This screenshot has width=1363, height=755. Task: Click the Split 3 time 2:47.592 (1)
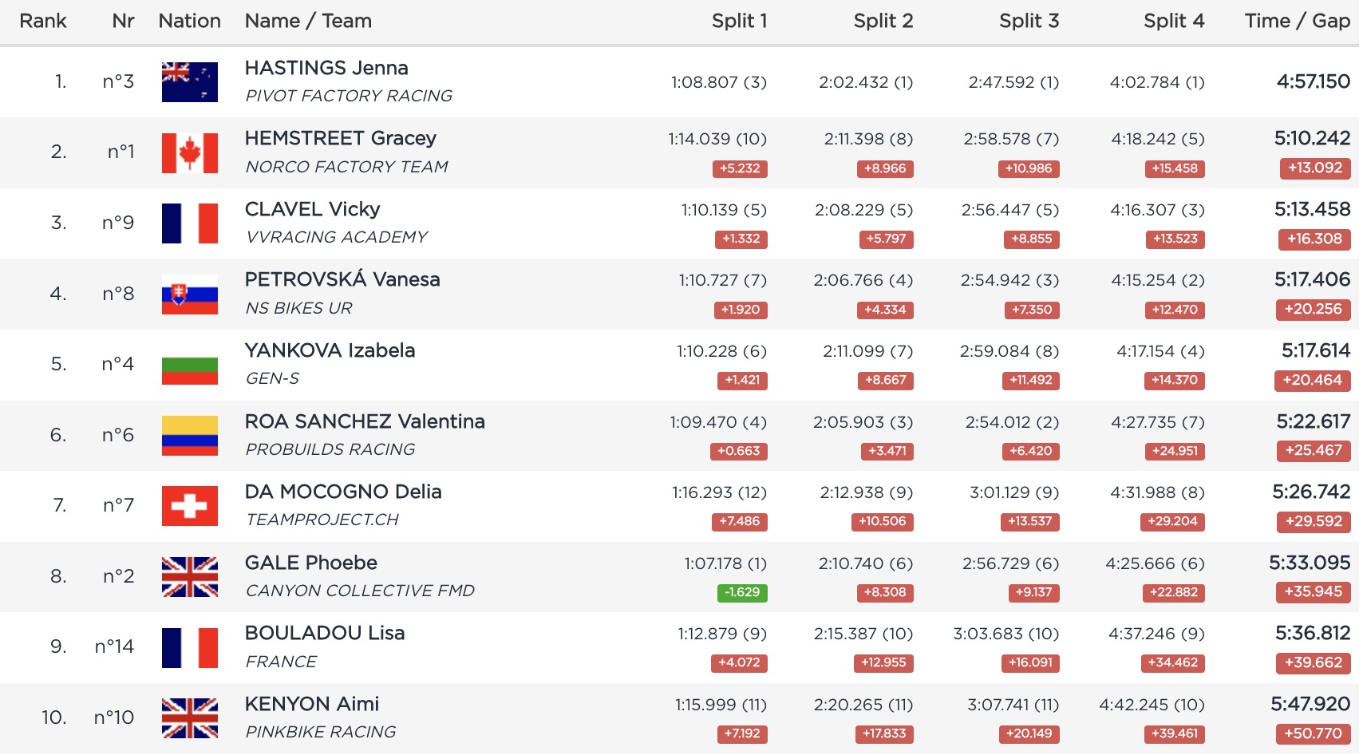coord(1013,82)
